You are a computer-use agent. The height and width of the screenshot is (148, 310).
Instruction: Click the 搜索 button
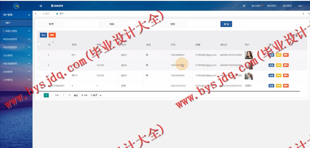[x=226, y=24]
